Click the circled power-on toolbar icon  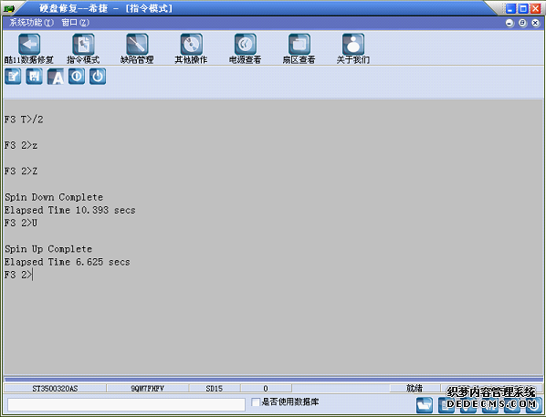77,77
